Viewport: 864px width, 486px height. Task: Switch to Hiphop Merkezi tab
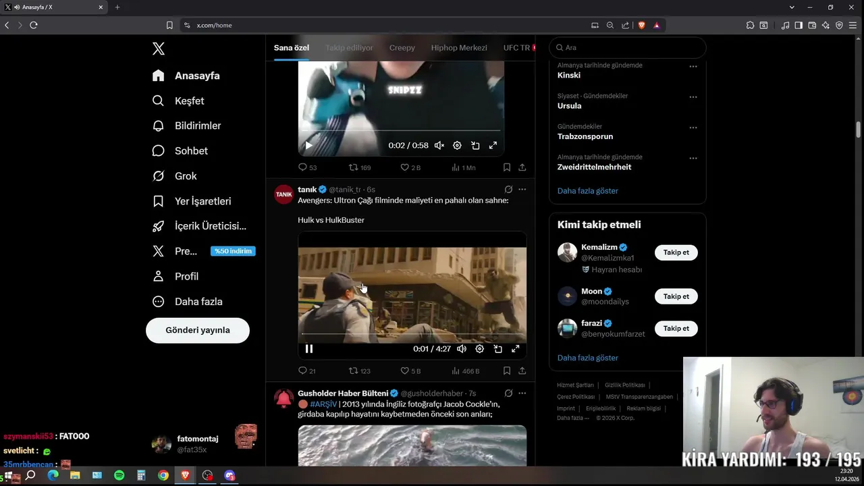click(459, 48)
